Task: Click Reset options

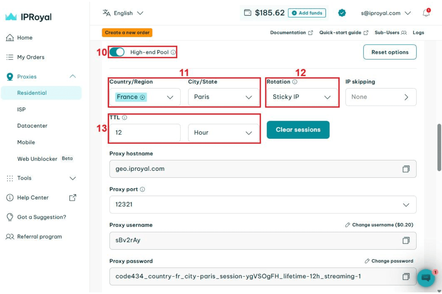Action: [x=390, y=52]
